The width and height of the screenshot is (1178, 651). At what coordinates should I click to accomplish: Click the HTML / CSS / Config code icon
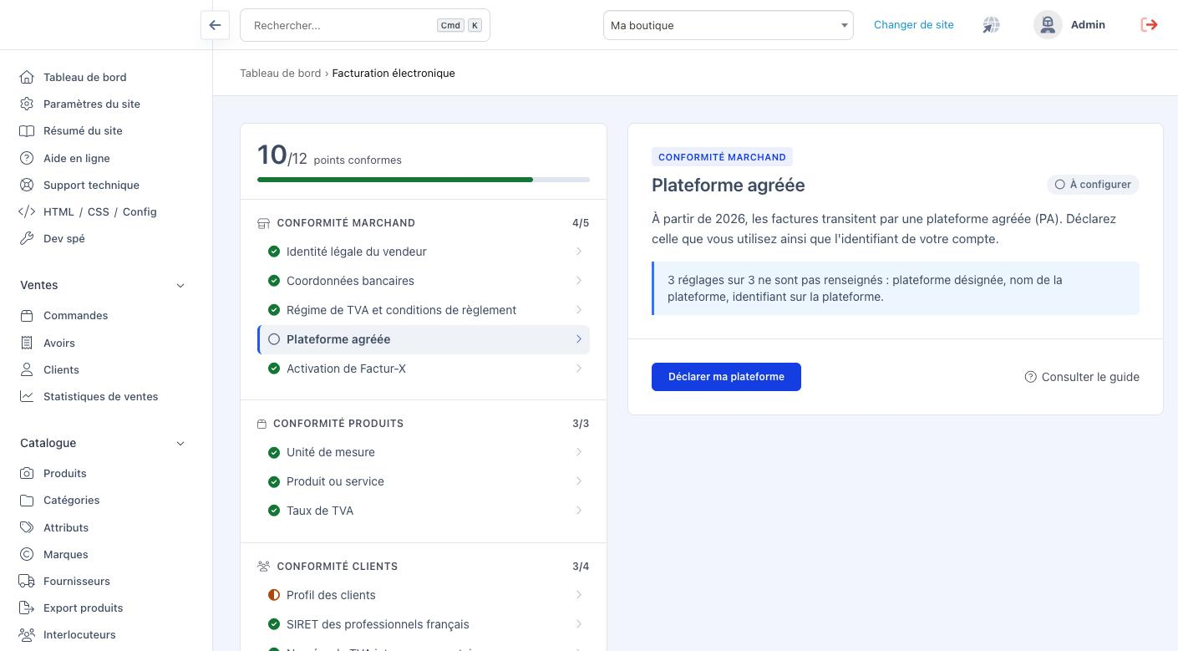[27, 211]
